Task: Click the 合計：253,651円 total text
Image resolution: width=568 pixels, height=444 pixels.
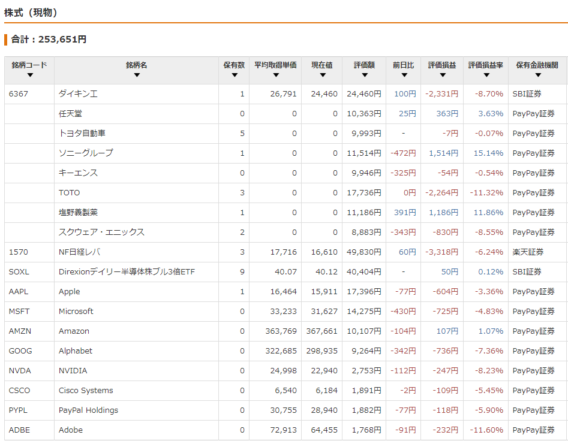Action: (49, 39)
